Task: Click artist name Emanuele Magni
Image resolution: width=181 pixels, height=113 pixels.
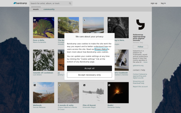Action: click(89, 107)
